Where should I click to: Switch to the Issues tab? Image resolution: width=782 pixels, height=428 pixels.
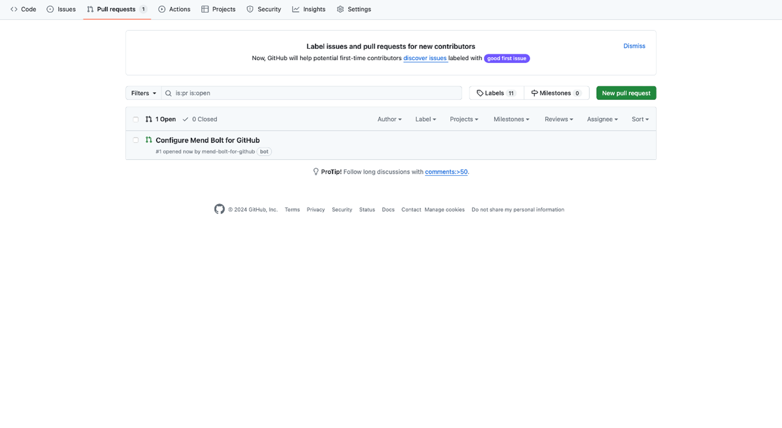point(61,9)
